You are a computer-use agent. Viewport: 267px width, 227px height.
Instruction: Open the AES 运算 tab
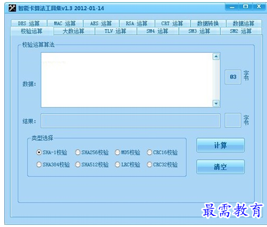click(101, 23)
